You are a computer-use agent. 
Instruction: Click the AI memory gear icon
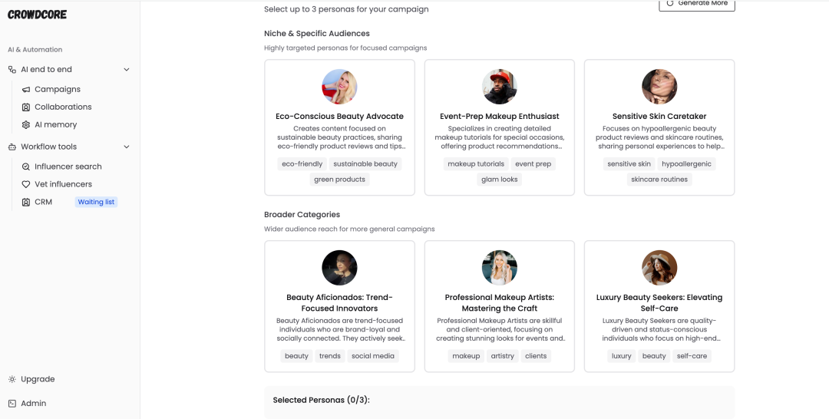point(26,124)
